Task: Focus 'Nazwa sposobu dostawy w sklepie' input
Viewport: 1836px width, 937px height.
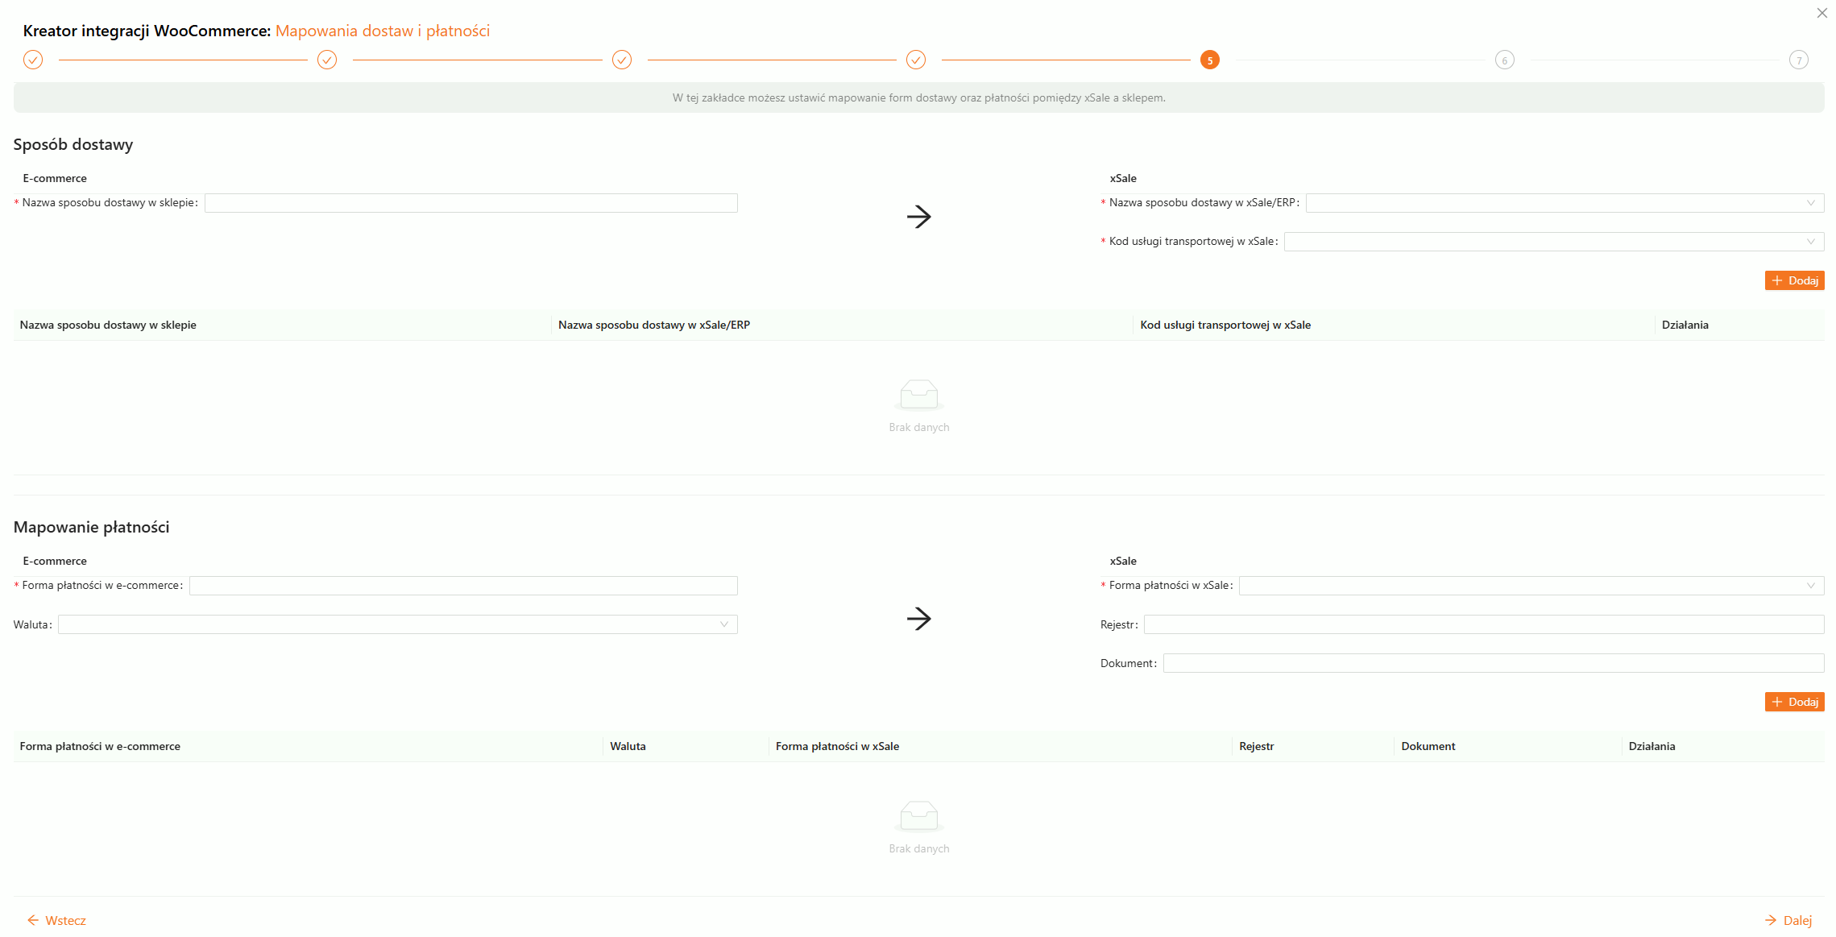Action: tap(470, 203)
